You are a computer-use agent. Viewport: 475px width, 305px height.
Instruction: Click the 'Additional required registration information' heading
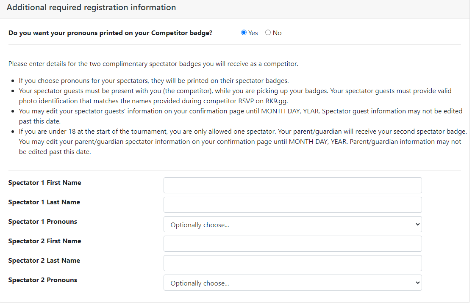91,7
